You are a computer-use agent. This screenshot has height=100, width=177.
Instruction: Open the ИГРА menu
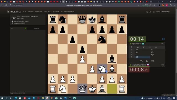point(25,12)
